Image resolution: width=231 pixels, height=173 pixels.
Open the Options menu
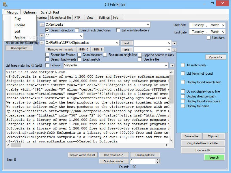click(29, 12)
